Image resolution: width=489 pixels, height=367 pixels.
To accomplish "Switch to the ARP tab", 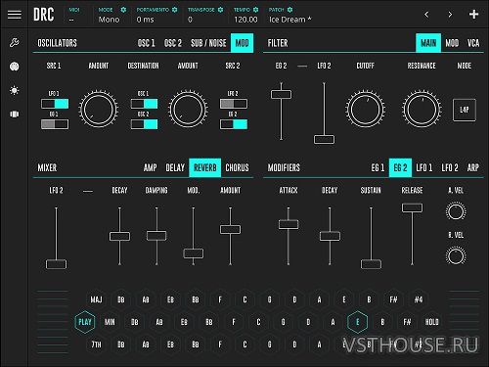I will tap(473, 167).
